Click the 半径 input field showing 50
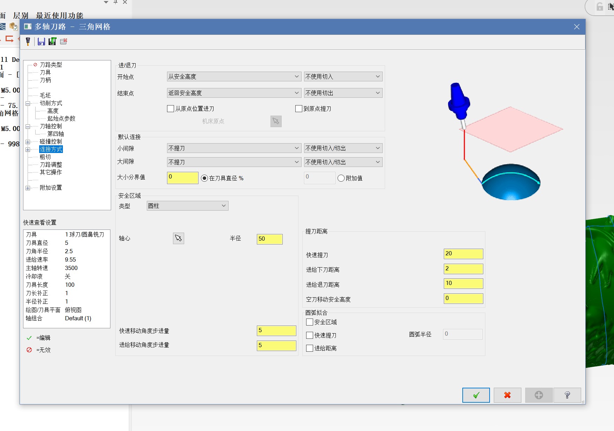Screen dimensions: 614x431 pyautogui.click(x=269, y=239)
